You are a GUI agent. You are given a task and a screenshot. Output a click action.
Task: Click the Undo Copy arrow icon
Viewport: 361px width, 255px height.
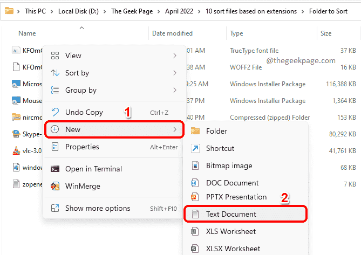click(x=55, y=112)
